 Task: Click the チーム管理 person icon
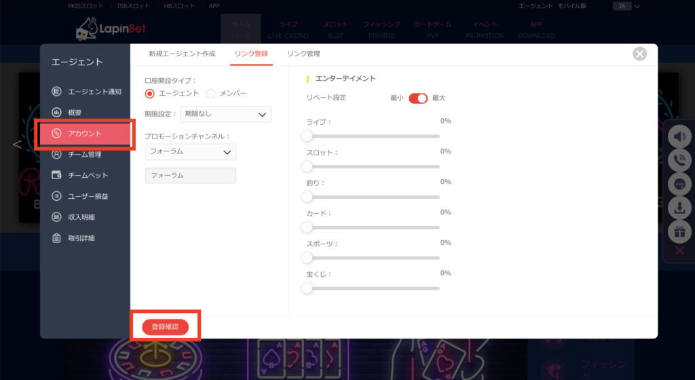[56, 154]
